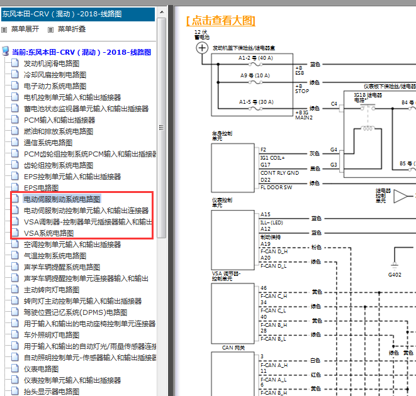The width and height of the screenshot is (416, 396).
Task: Open 燃油和排放系统电路图
Action: tap(59, 131)
